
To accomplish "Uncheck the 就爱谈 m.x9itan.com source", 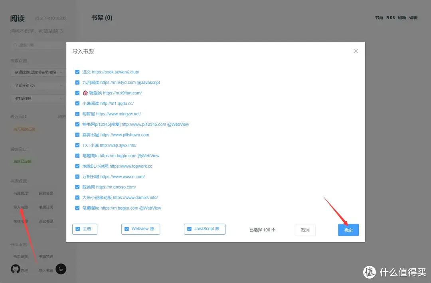I will pyautogui.click(x=77, y=93).
